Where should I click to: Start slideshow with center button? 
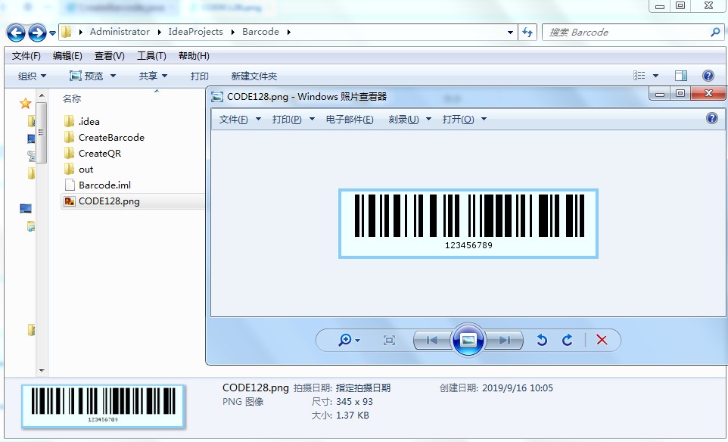[x=468, y=341]
